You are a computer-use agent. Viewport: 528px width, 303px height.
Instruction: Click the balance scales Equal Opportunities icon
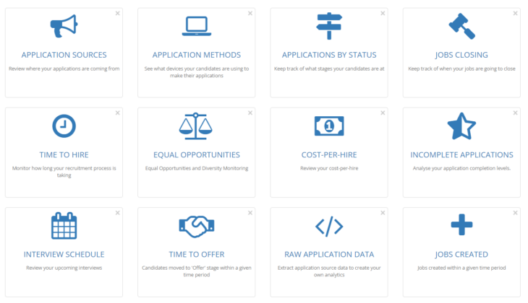[x=196, y=126]
